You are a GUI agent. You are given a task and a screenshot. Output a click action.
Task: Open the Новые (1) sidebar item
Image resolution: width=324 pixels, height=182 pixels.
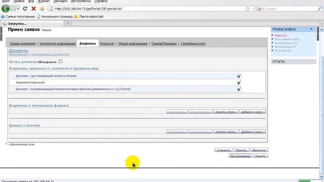point(280,35)
